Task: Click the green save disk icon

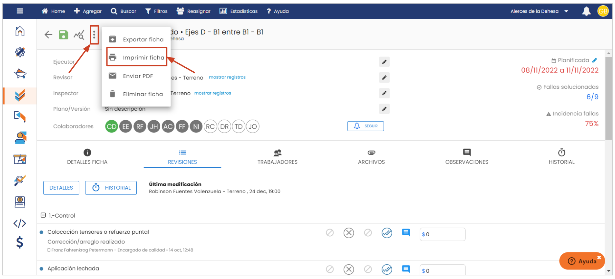Action: tap(63, 35)
